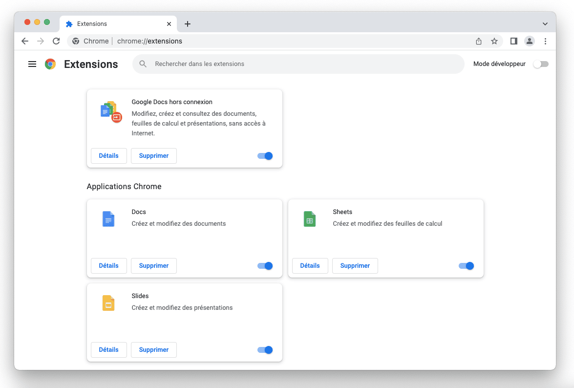Click the red close window button
The height and width of the screenshot is (388, 574).
pos(27,22)
